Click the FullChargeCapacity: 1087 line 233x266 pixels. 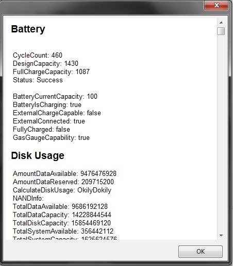pos(51,72)
